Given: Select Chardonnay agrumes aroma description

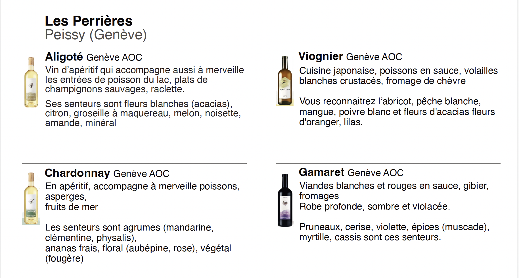Looking at the screenshot, I should tap(138, 243).
